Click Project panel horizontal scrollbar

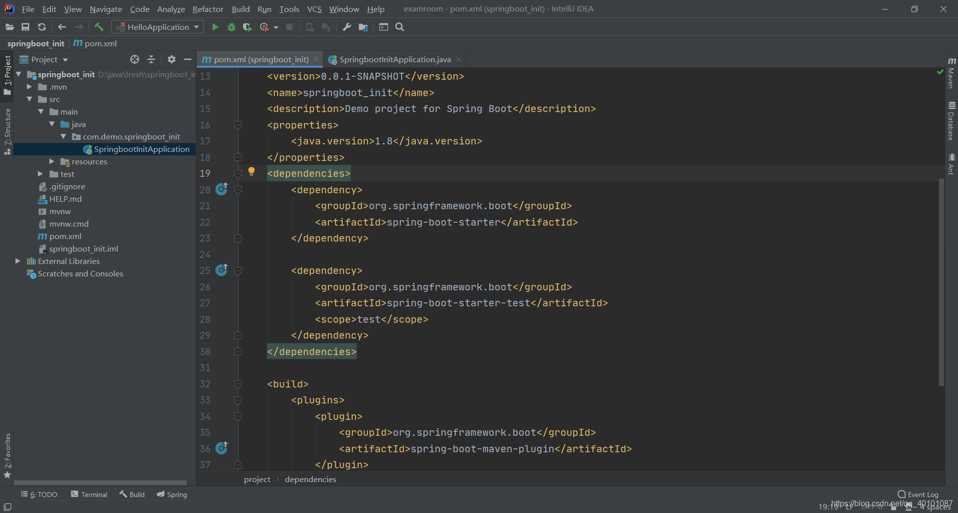tap(100, 482)
